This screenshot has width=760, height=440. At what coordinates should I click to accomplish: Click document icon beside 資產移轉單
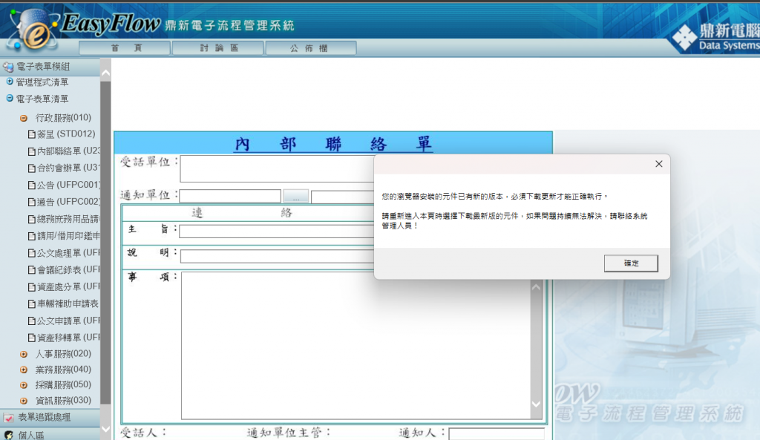click(31, 338)
